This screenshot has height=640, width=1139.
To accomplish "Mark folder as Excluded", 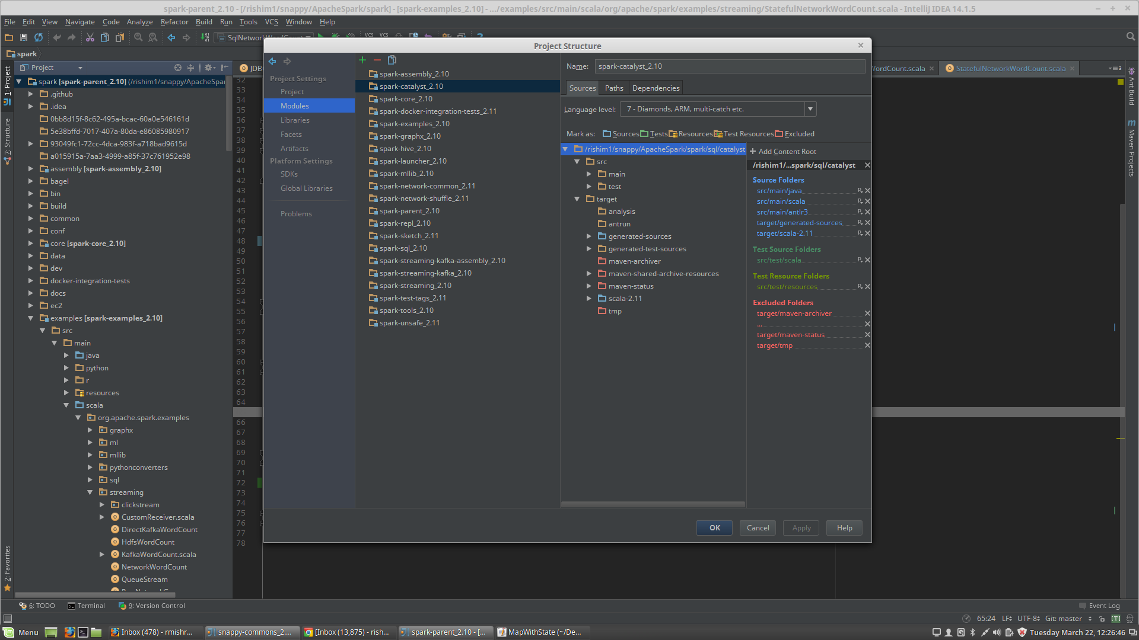I will 794,134.
